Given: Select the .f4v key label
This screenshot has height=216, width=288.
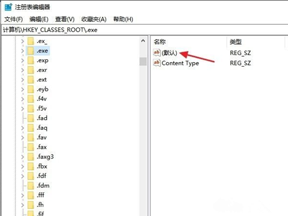Looking at the screenshot, I should click(x=41, y=99).
